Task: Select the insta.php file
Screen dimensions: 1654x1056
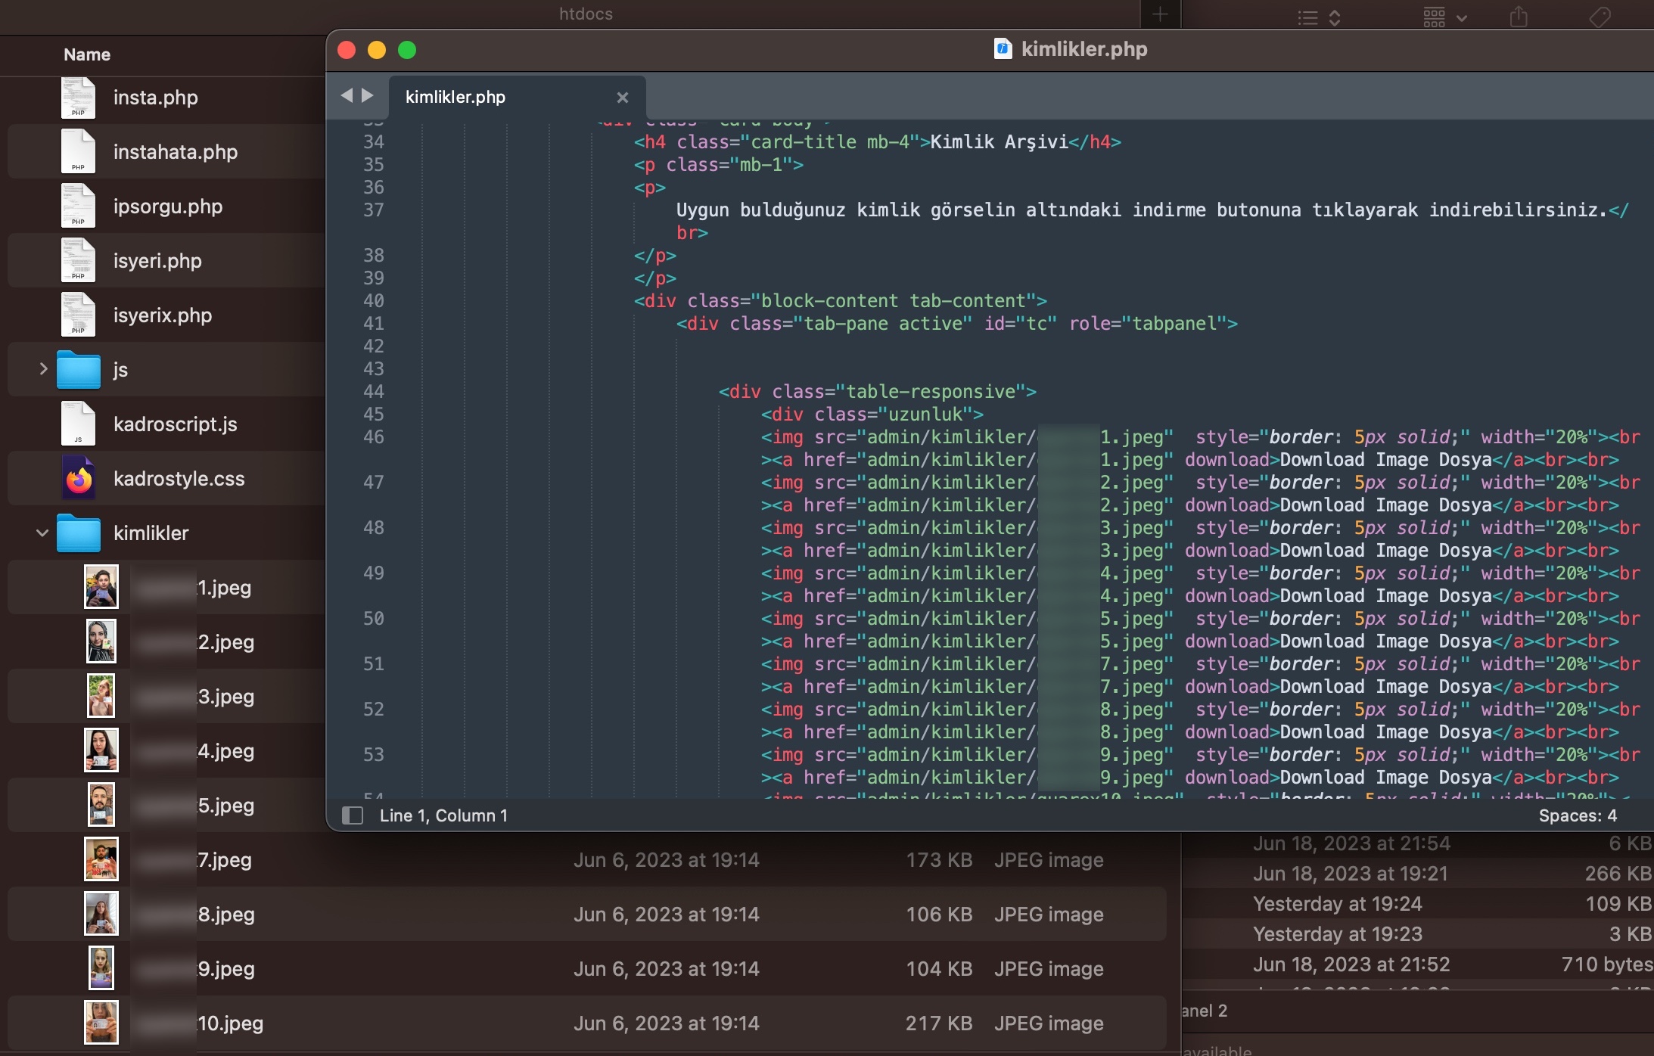Action: coord(155,98)
